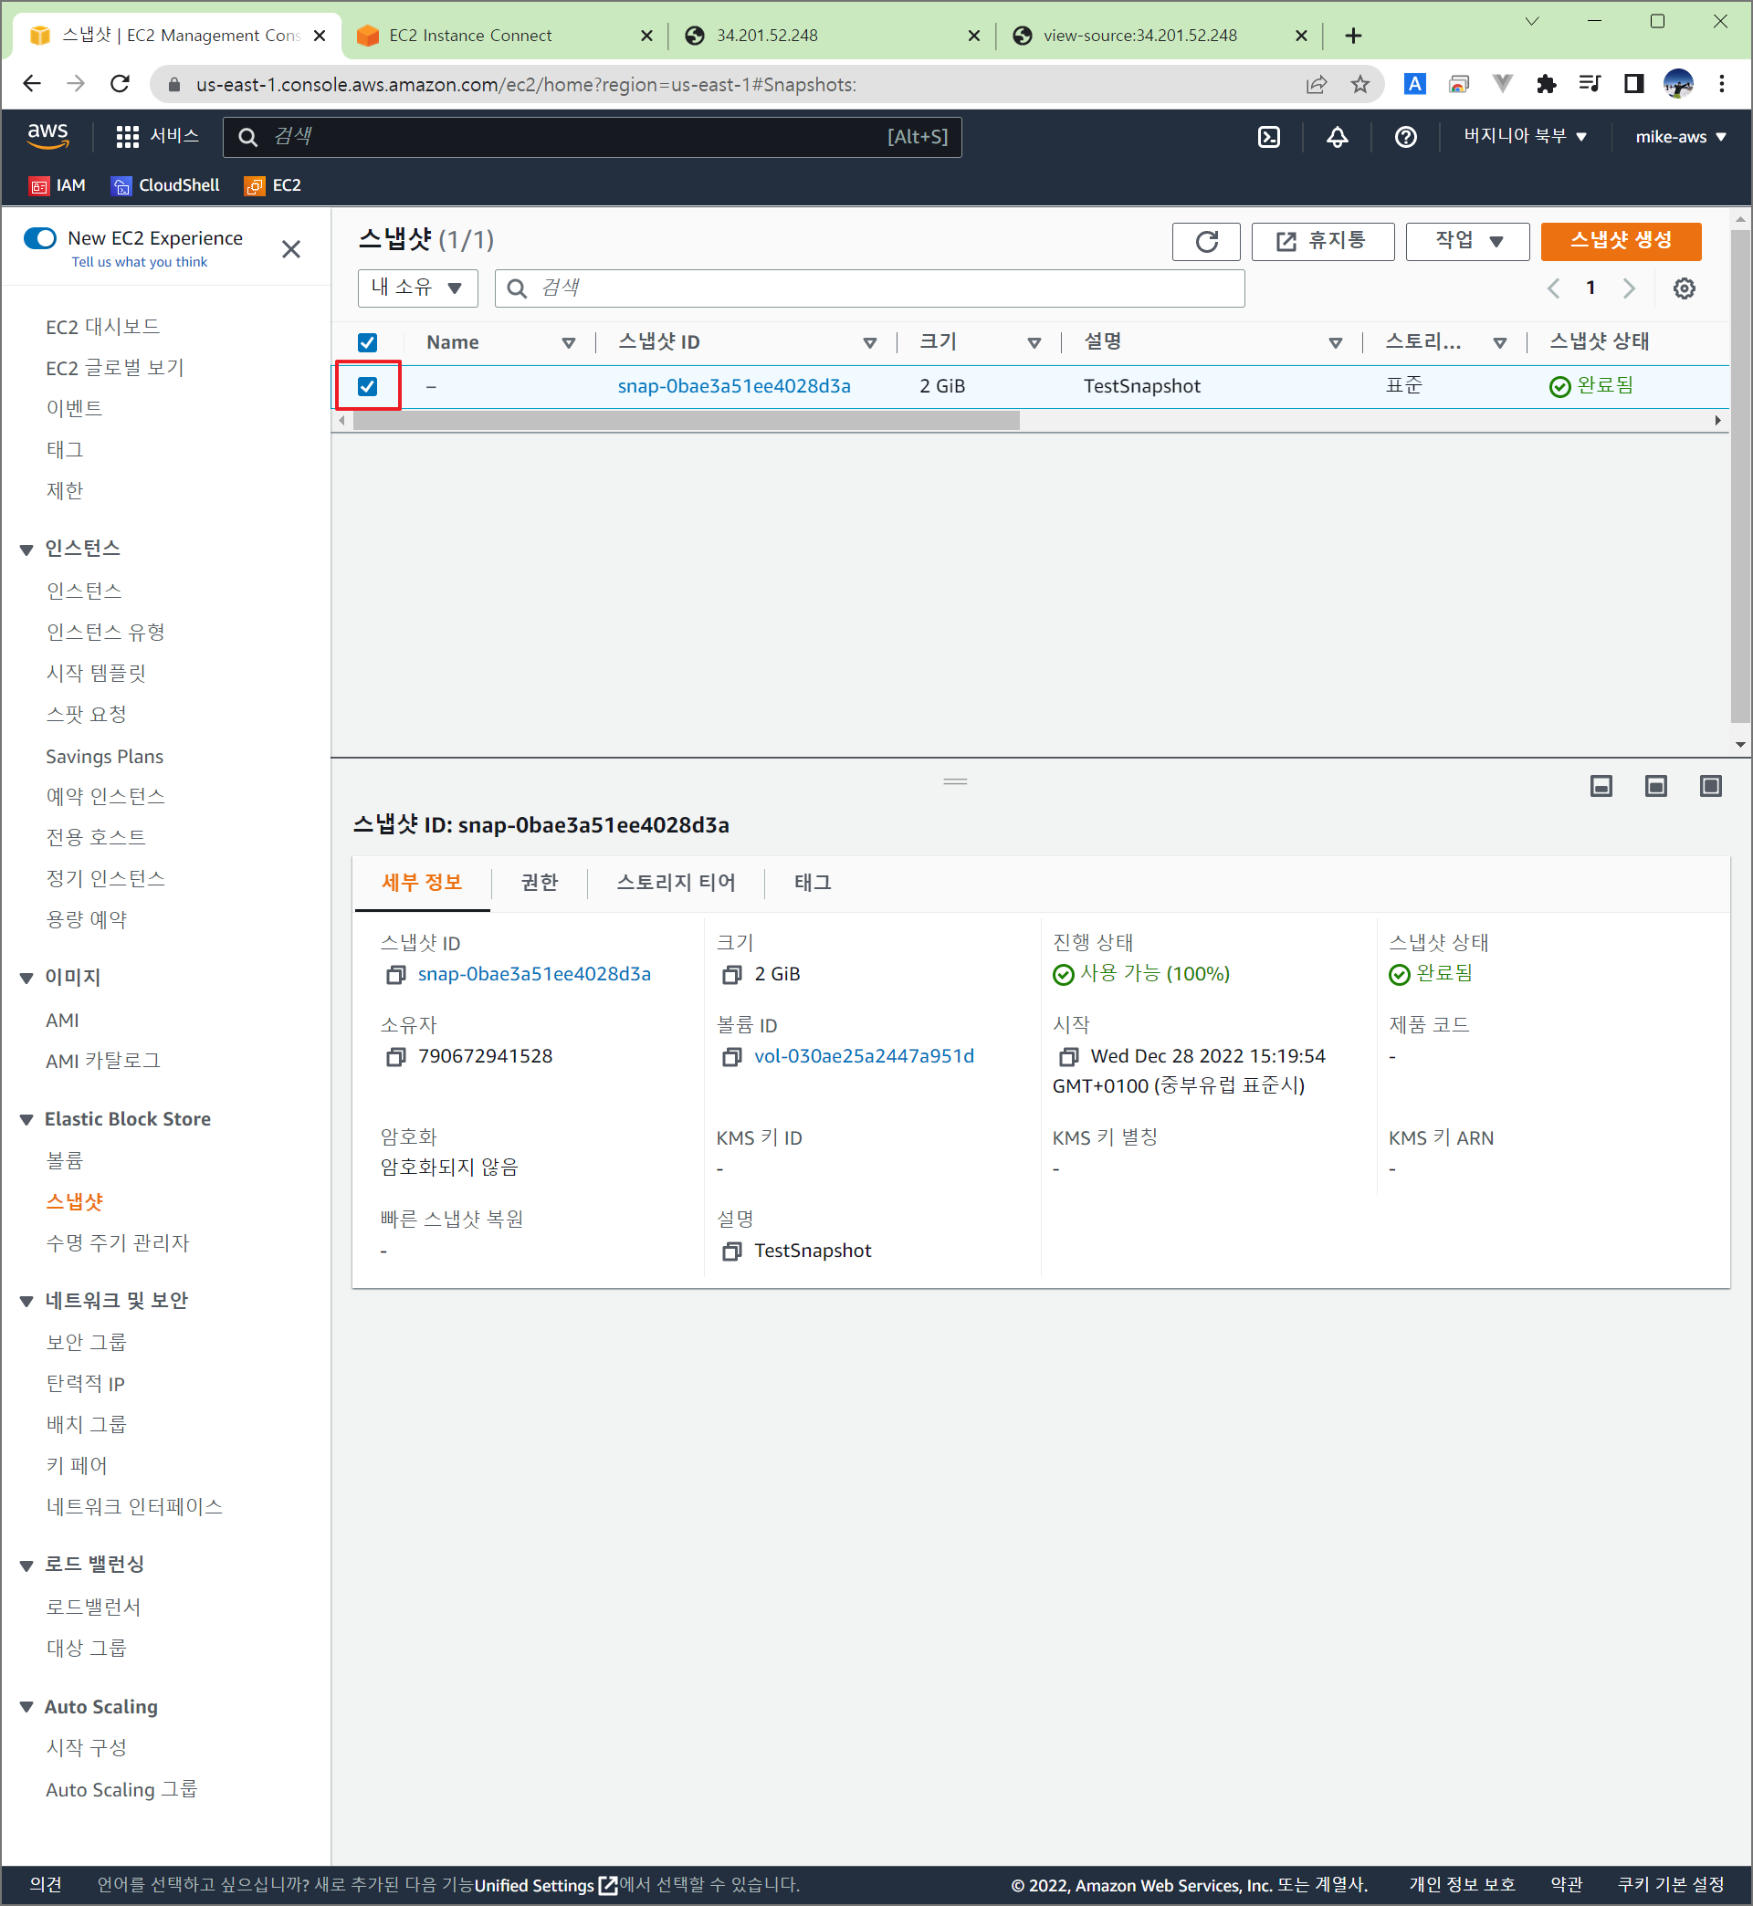1753x1906 pixels.
Task: Open CloudShell terminal icon in header
Action: [1268, 137]
